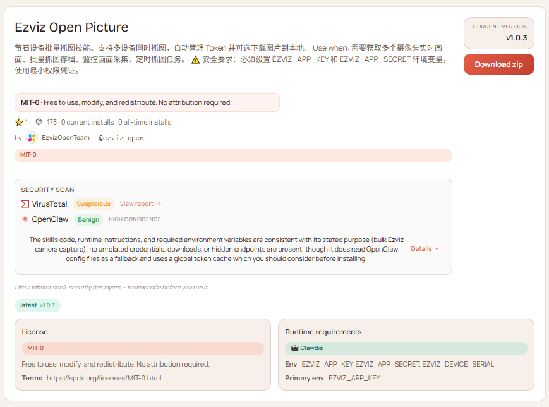Click the EzvizOpenTeam avatar icon
549x407 pixels.
click(x=32, y=137)
